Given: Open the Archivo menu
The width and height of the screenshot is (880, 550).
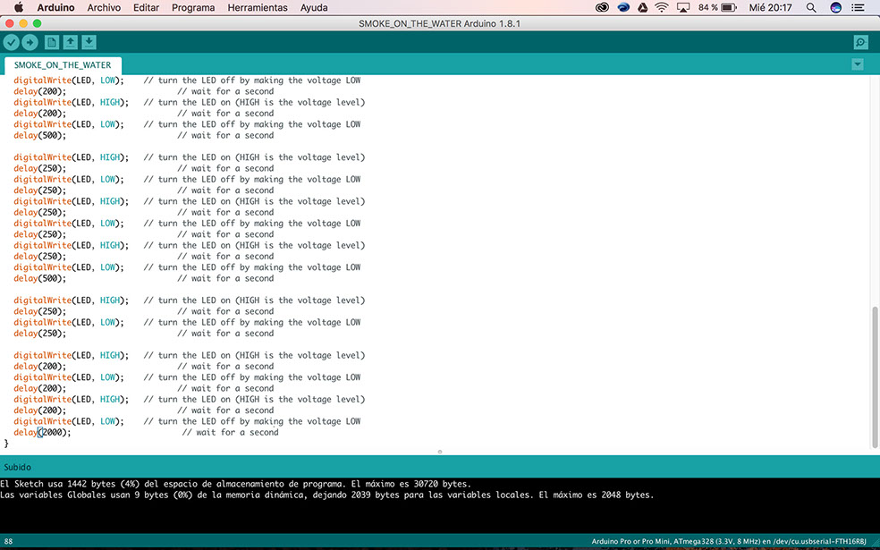Looking at the screenshot, I should [104, 8].
